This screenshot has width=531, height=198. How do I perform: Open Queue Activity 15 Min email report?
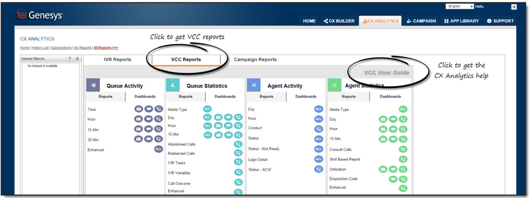[138, 129]
